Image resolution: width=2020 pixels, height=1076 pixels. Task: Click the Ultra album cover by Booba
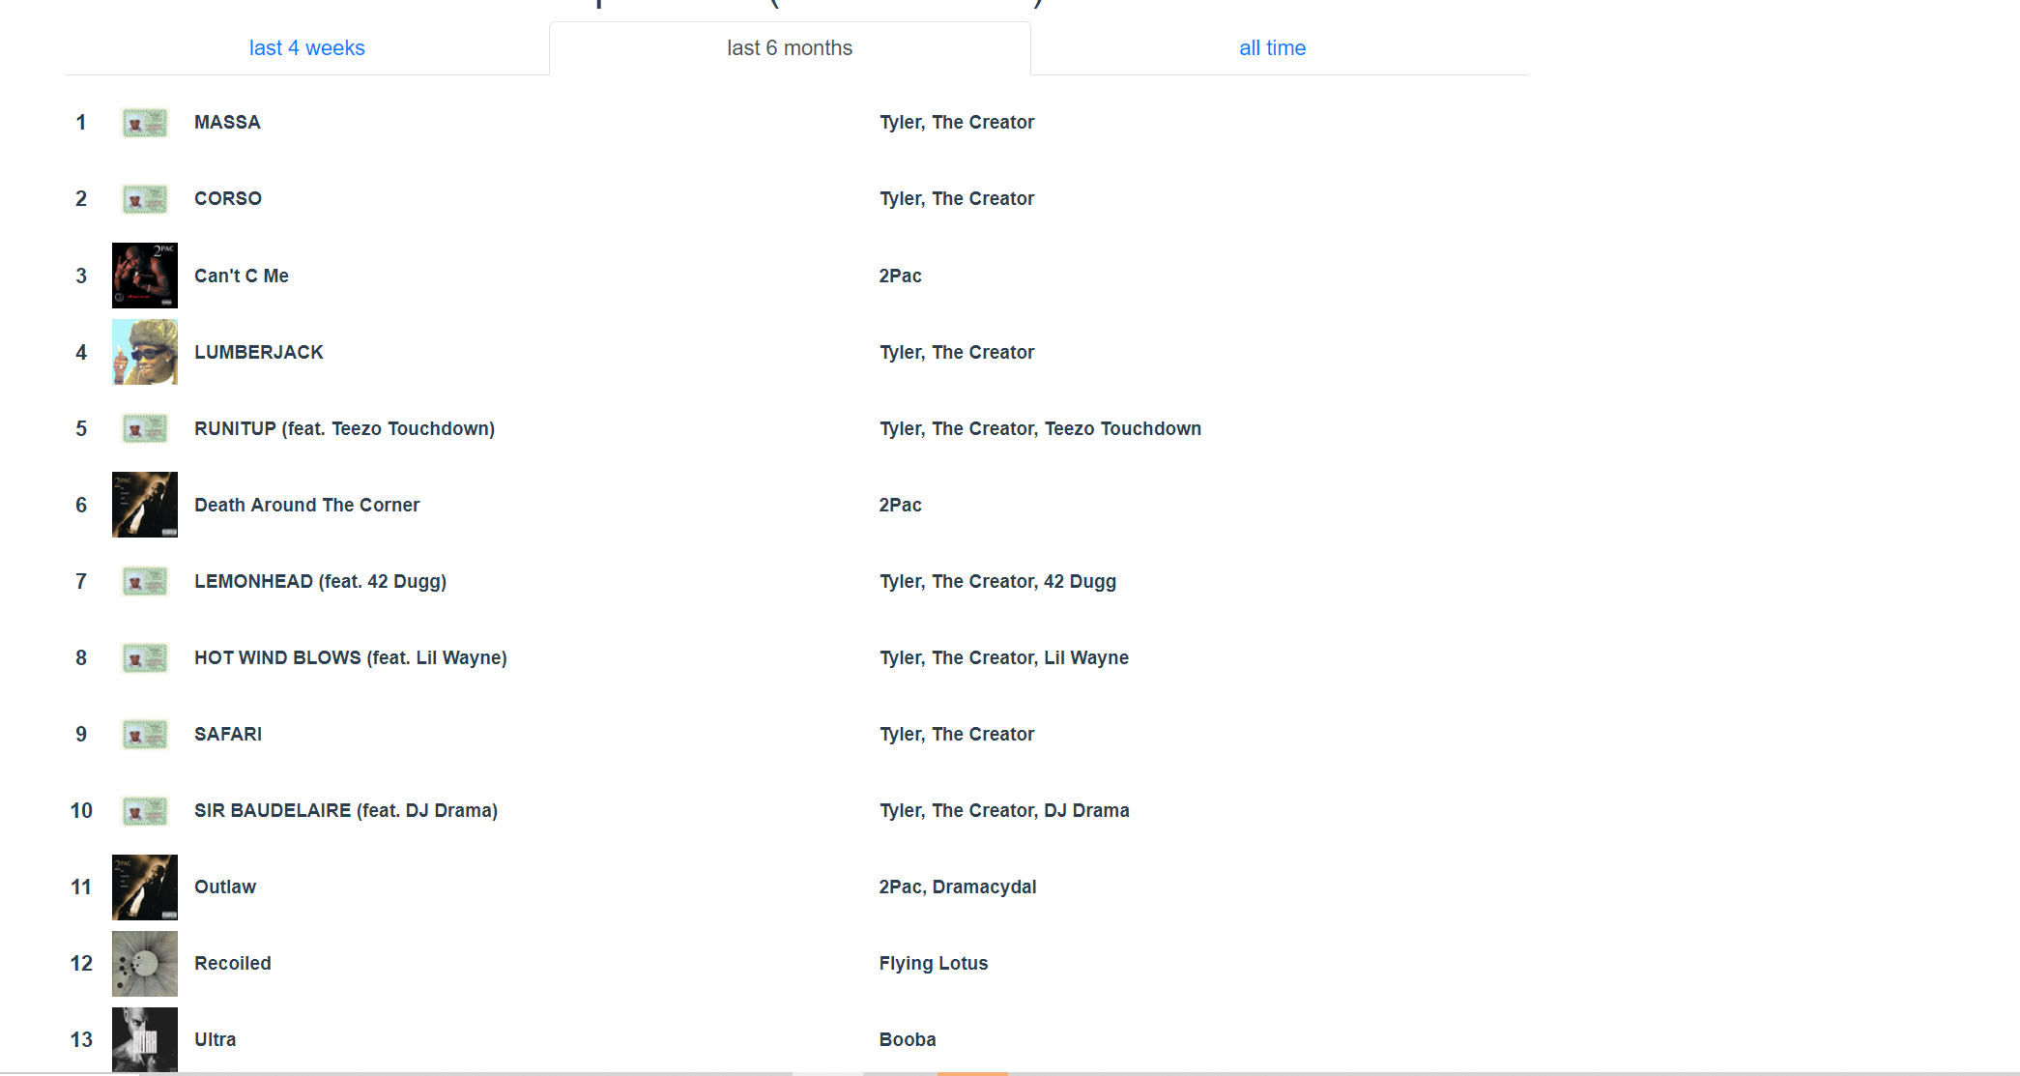[x=145, y=1039]
